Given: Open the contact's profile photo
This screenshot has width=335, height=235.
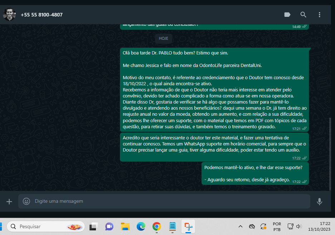Looking at the screenshot, I should coord(9,15).
